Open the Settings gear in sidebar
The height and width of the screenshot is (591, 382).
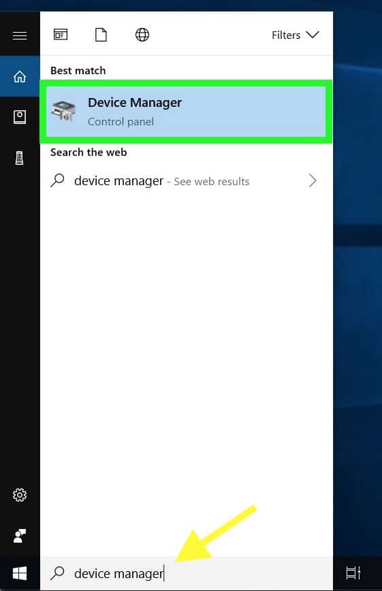pyautogui.click(x=20, y=495)
